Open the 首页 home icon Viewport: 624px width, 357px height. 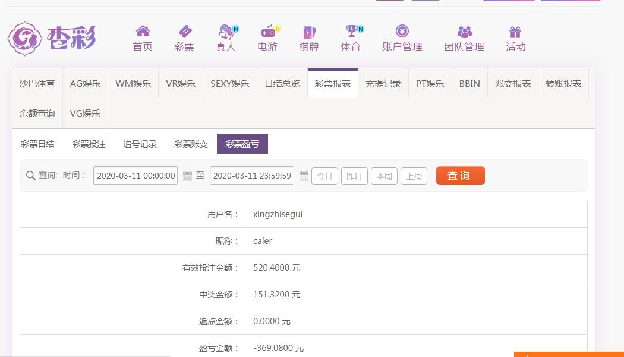[143, 31]
